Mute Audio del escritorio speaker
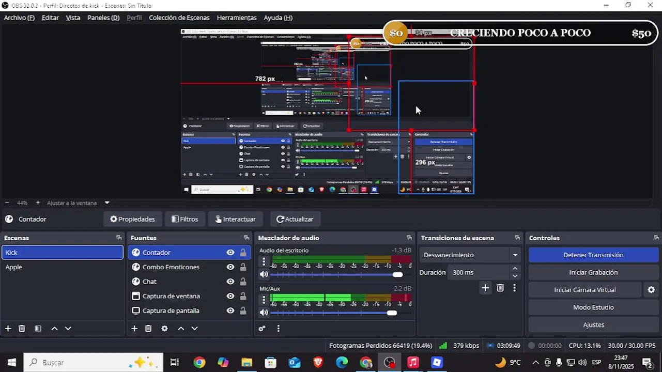662x372 pixels. tap(264, 274)
